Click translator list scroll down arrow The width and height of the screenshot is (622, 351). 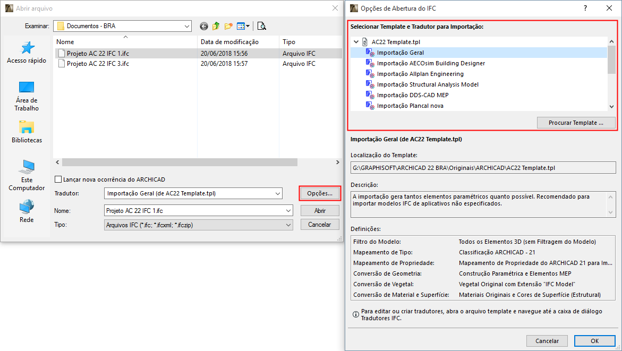pos(611,106)
